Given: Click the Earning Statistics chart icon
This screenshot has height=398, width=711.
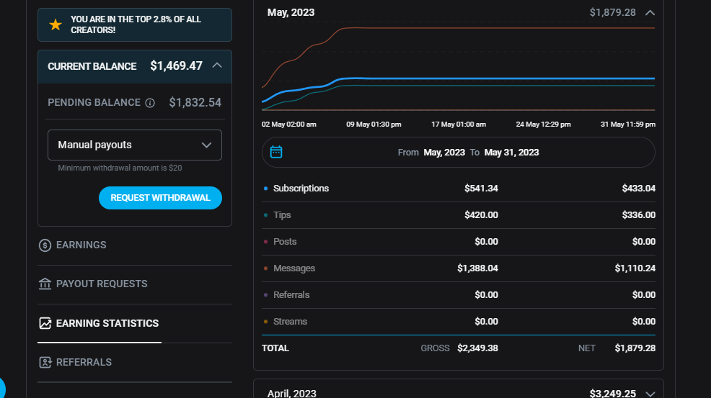Looking at the screenshot, I should [45, 323].
